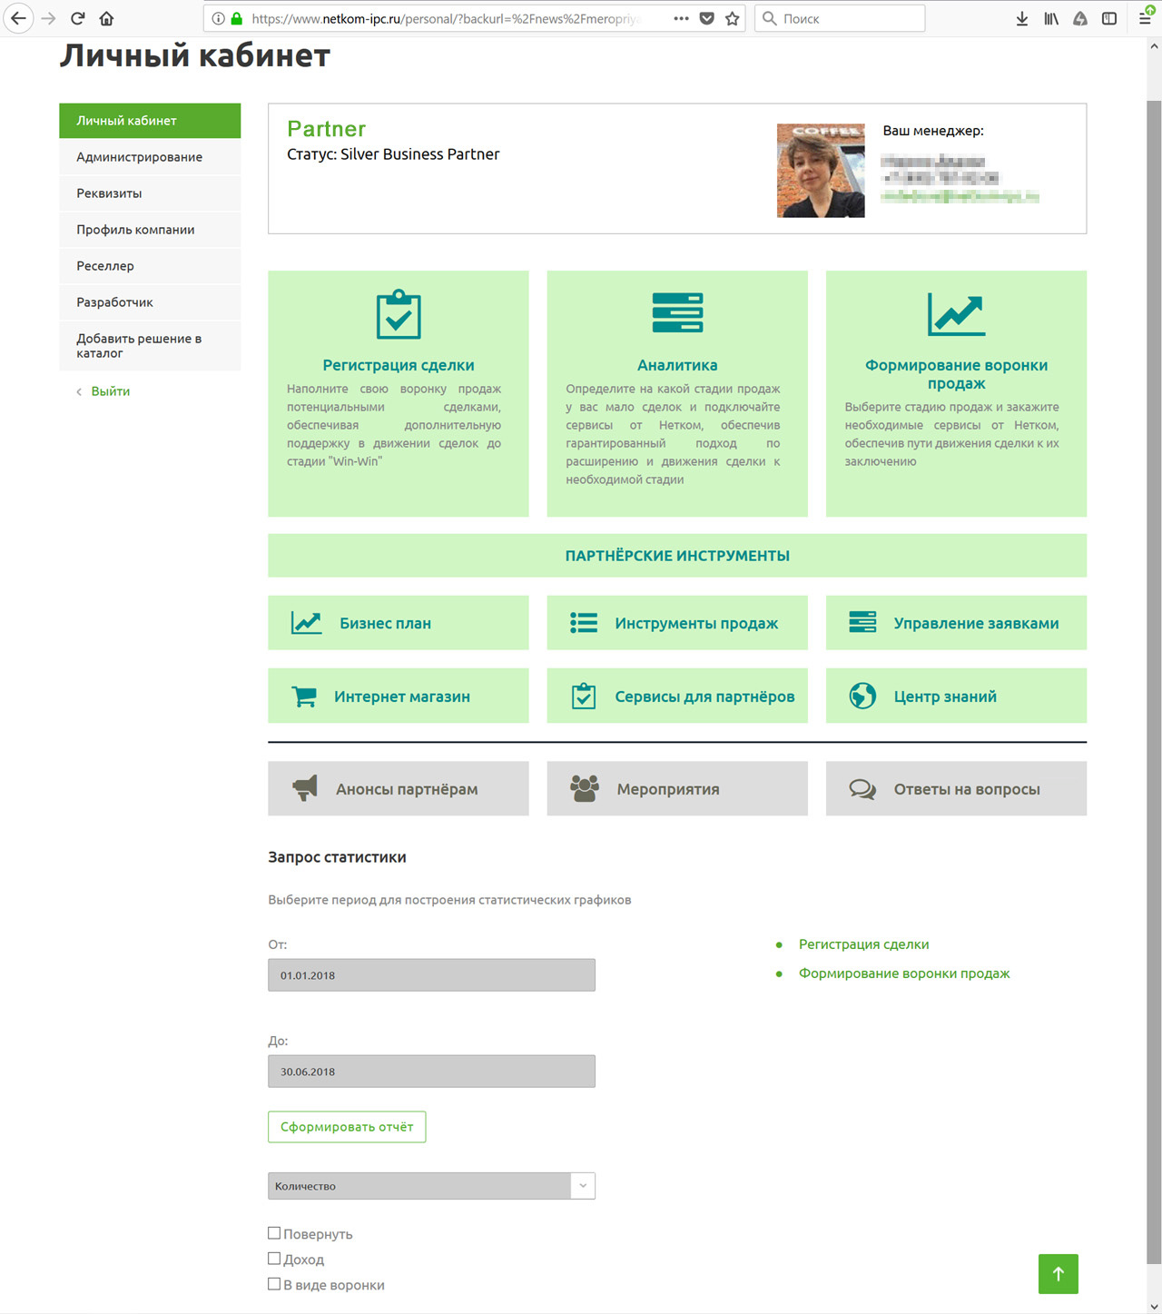
Task: Enable the Повернуть checkbox
Action: [x=274, y=1233]
